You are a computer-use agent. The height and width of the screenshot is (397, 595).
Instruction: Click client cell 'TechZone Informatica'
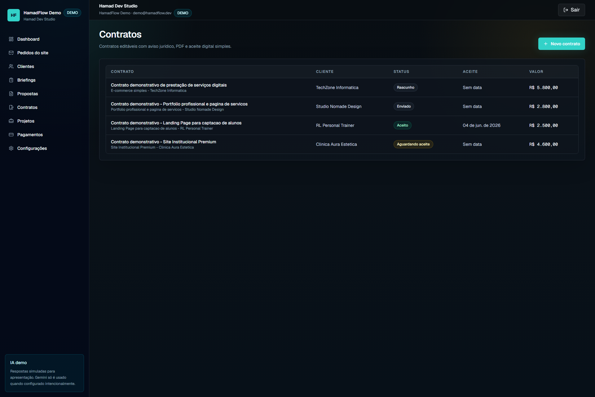[337, 87]
